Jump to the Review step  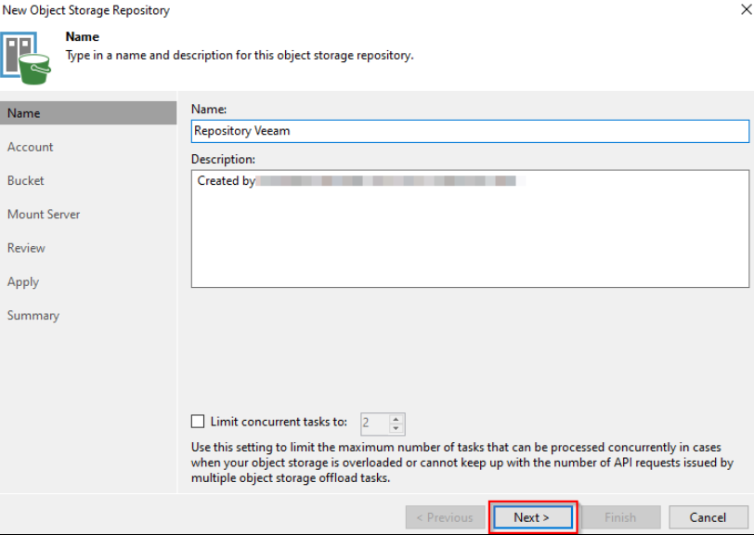[x=26, y=248]
